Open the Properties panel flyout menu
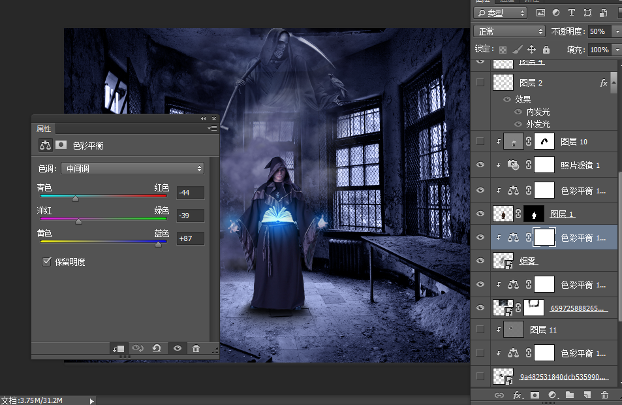622x405 pixels. point(212,129)
